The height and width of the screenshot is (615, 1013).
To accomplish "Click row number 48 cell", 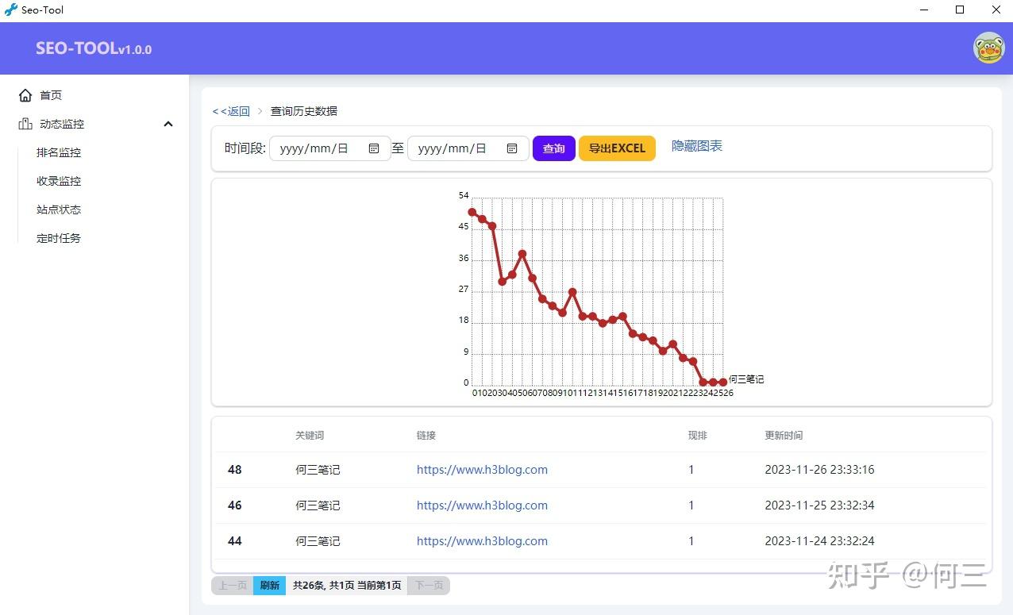I will (235, 470).
